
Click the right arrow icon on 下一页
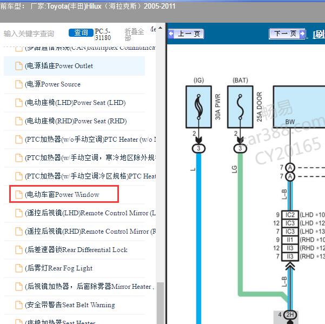(302, 34)
